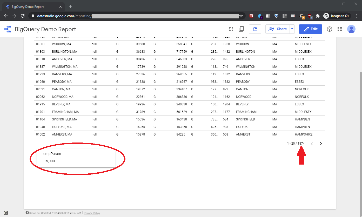The height and width of the screenshot is (217, 362).
Task: Open the Google apps grid
Action: 340,29
